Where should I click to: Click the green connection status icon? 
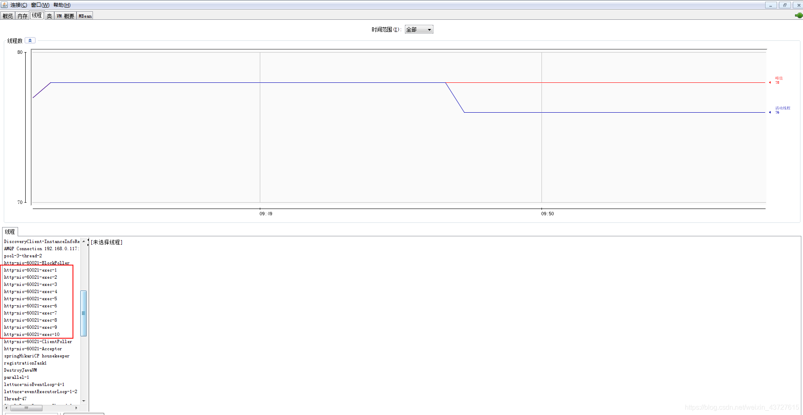[x=799, y=15]
